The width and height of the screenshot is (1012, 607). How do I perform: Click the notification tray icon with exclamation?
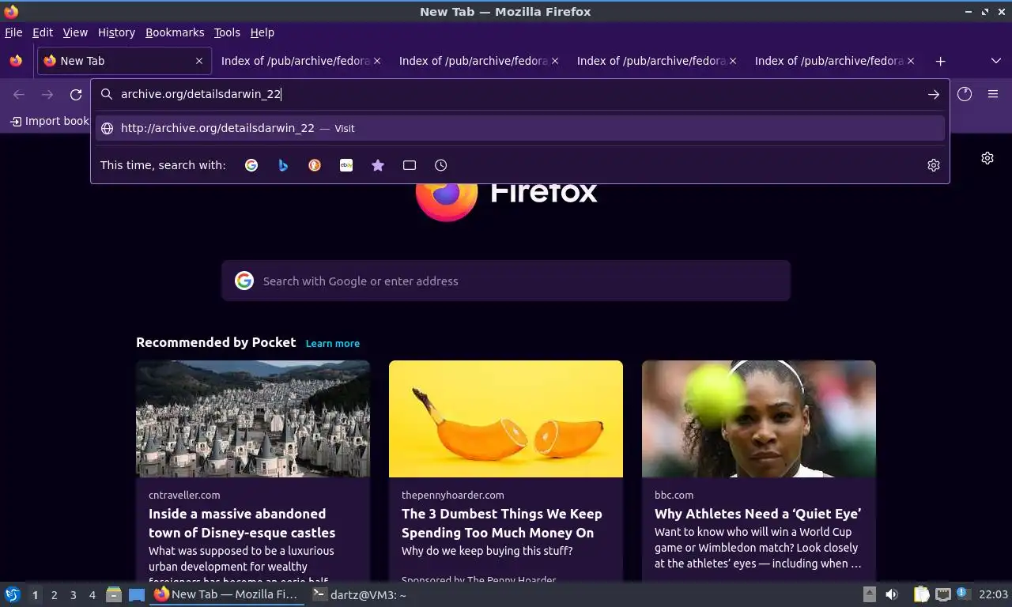tap(962, 594)
